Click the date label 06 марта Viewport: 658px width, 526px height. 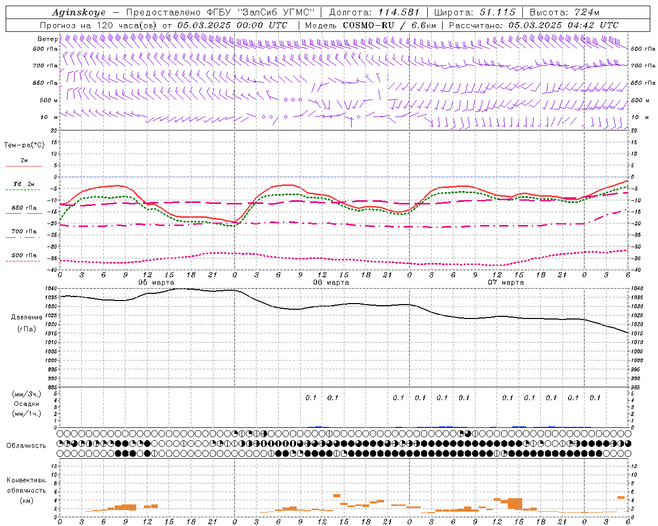(x=331, y=282)
